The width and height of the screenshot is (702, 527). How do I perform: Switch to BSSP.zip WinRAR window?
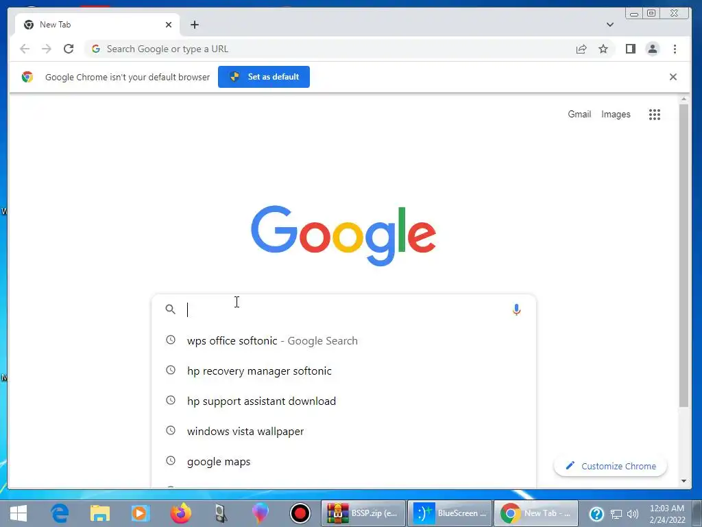(x=363, y=513)
